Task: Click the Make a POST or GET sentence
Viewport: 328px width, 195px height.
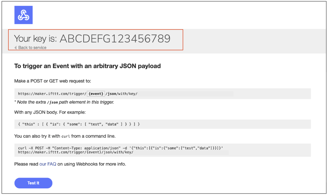Action: 53,81
